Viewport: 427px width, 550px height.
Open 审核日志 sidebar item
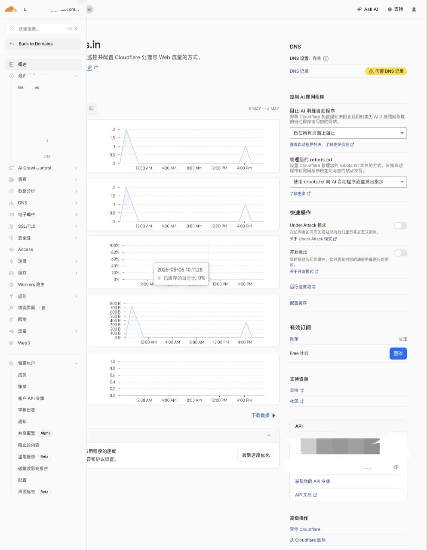tap(27, 410)
